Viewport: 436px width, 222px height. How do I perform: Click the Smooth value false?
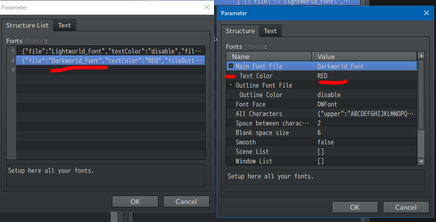325,142
